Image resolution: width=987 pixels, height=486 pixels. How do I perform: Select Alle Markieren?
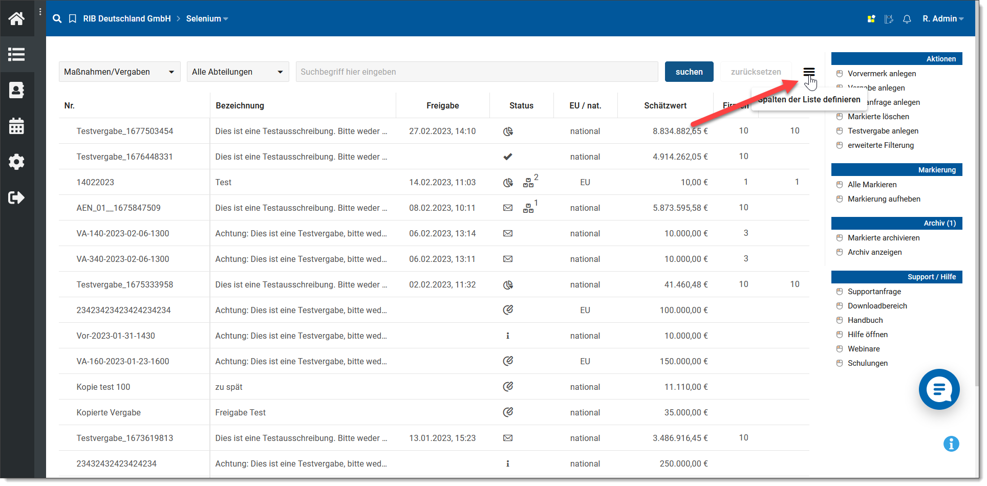(872, 185)
